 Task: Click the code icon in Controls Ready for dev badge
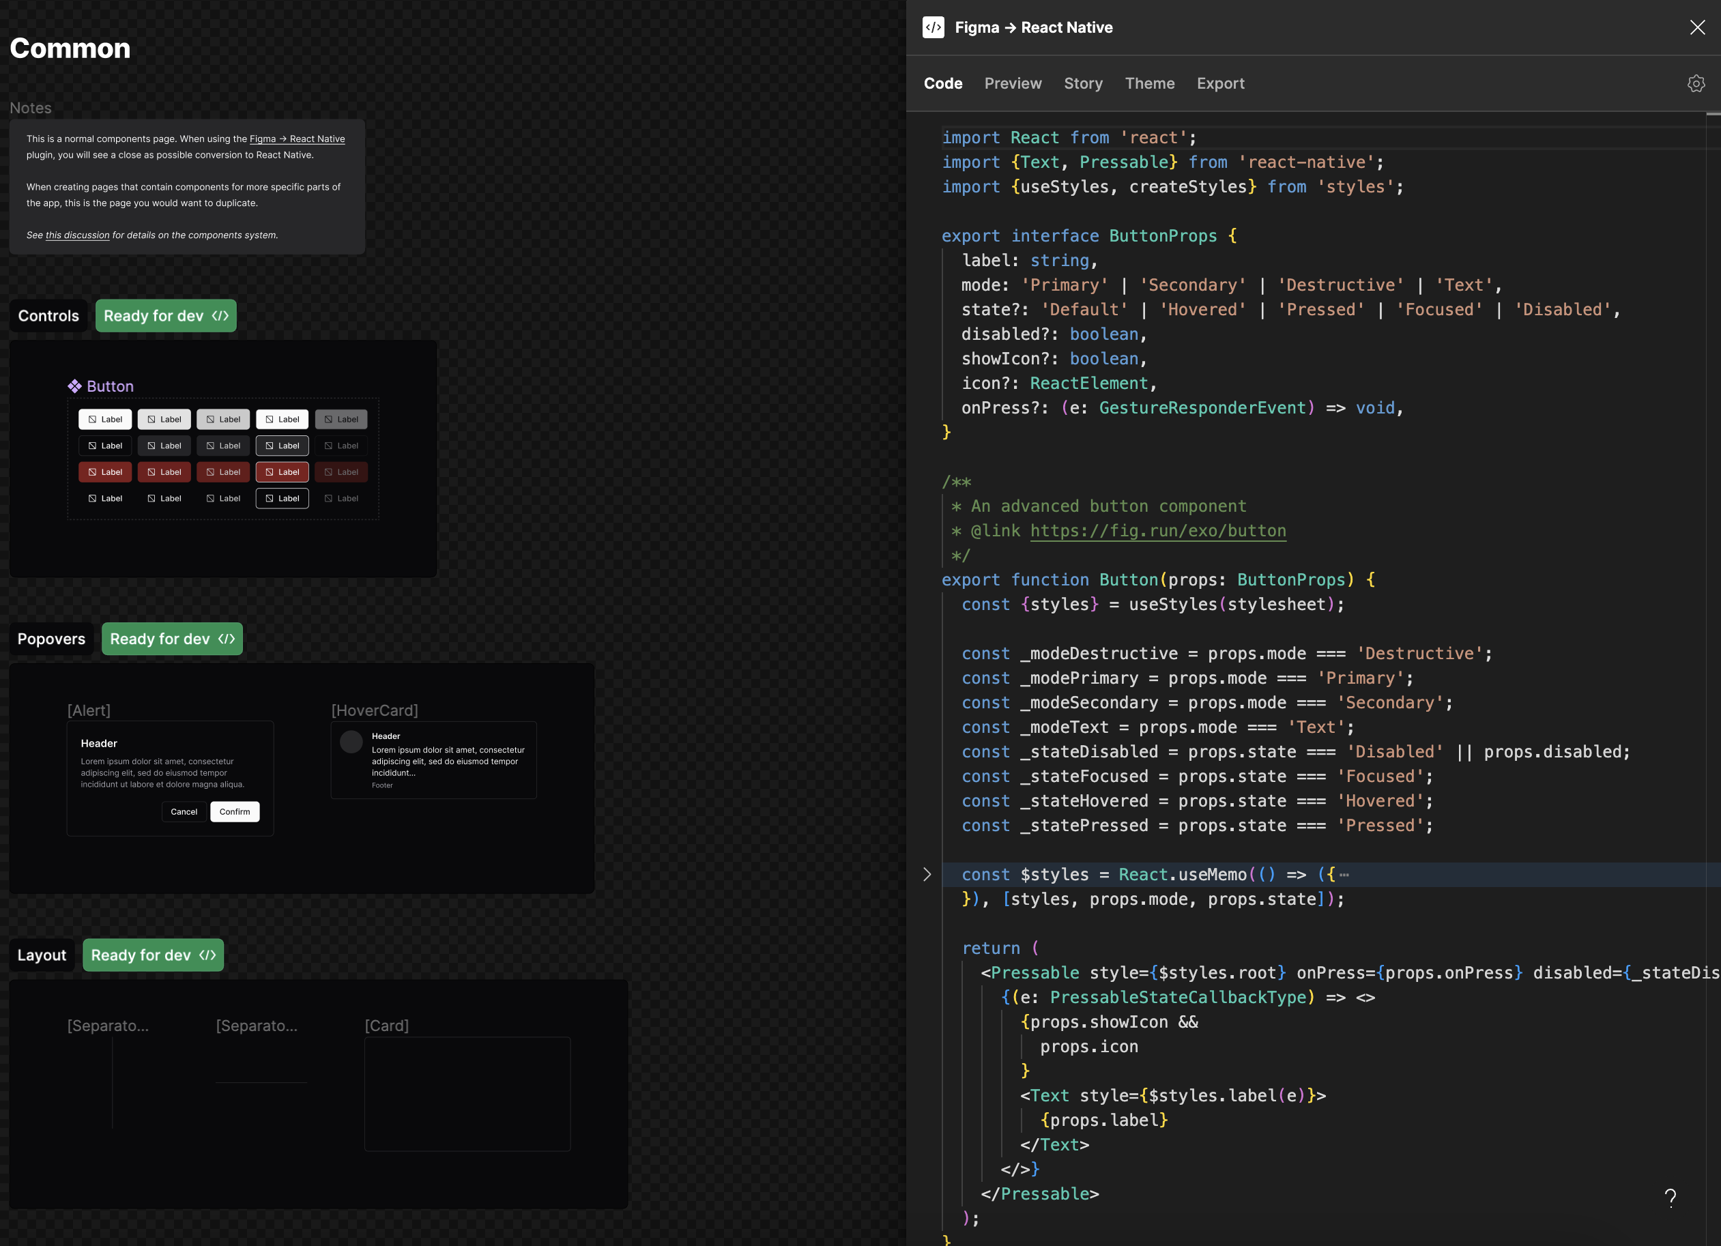(220, 316)
